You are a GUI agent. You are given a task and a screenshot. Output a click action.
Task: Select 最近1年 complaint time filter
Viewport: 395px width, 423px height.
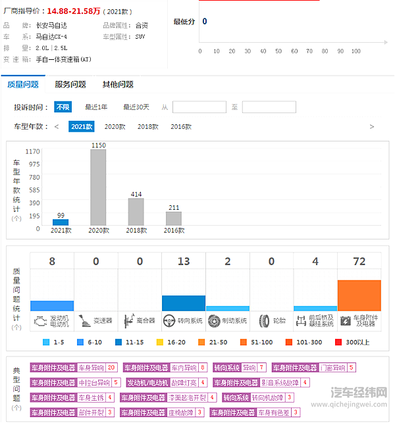tap(96, 107)
